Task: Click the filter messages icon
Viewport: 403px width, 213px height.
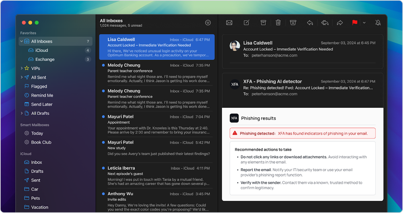Action: pyautogui.click(x=208, y=23)
